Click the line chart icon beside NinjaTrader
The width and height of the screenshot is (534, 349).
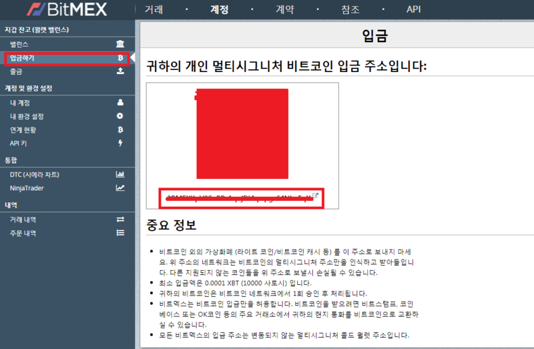120,188
